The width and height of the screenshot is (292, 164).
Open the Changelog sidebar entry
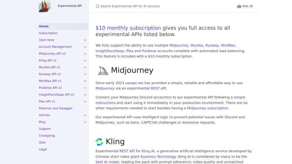(x=47, y=136)
